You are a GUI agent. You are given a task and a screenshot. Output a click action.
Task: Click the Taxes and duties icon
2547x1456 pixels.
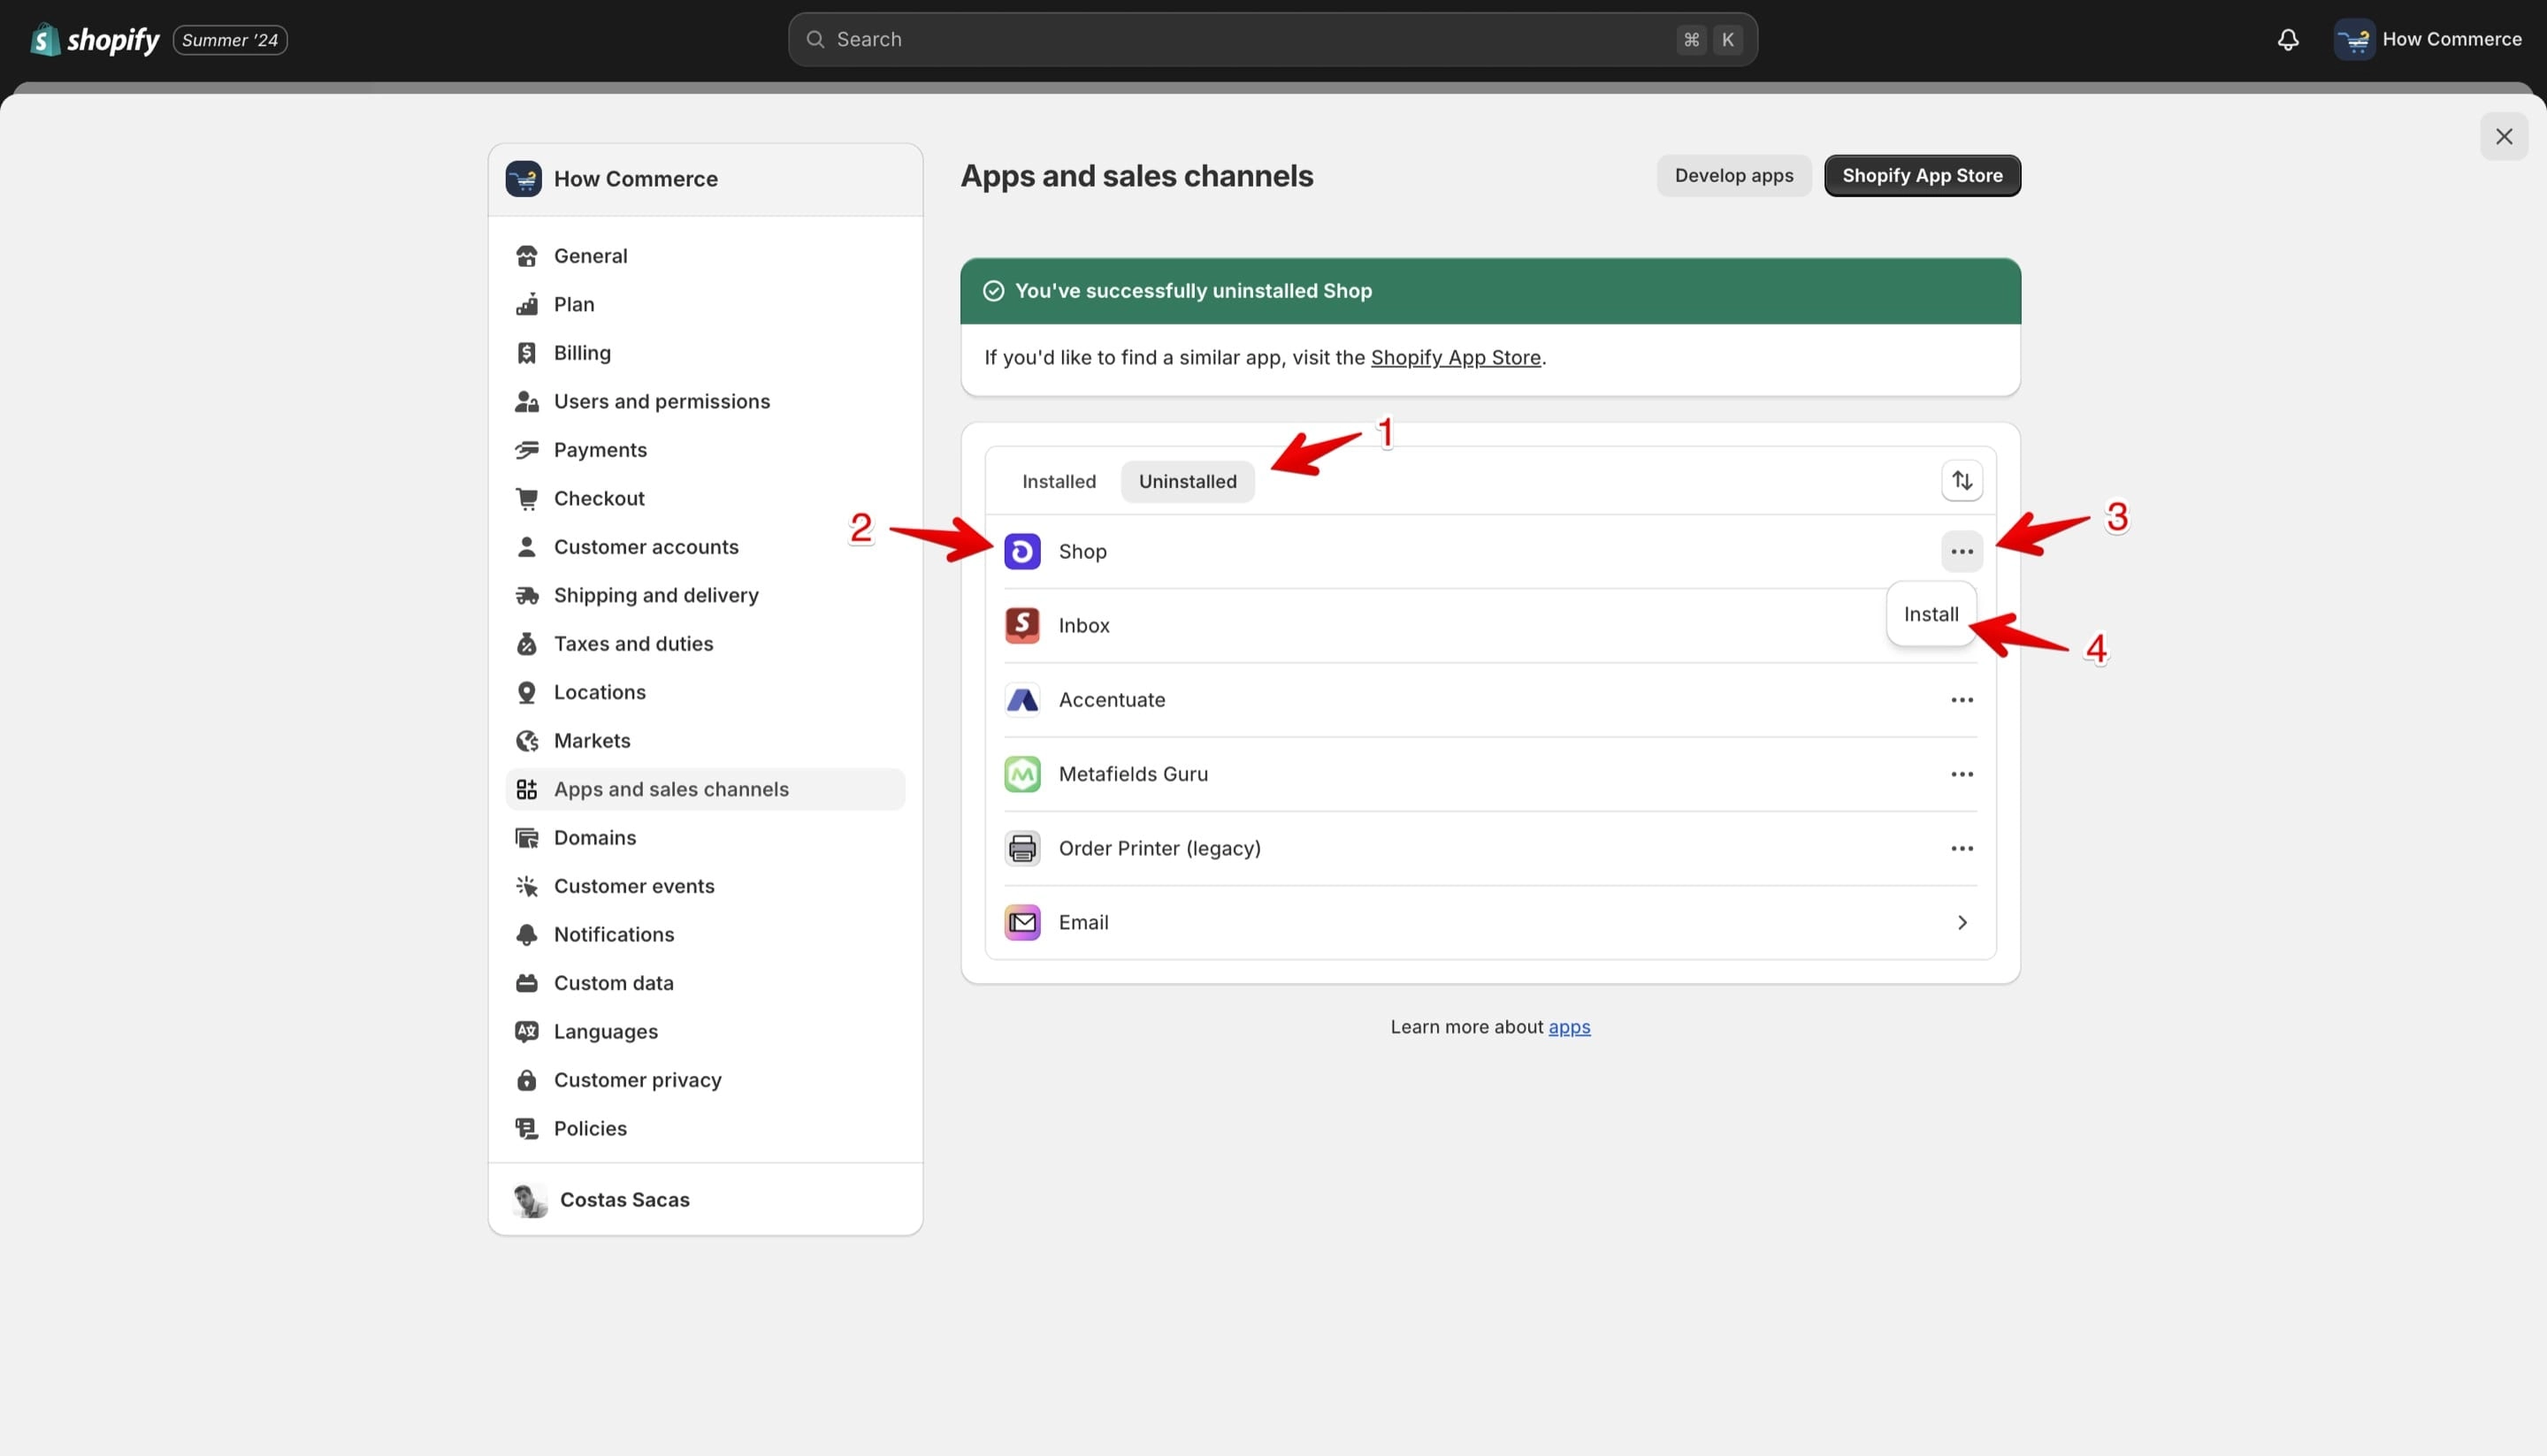(x=526, y=644)
